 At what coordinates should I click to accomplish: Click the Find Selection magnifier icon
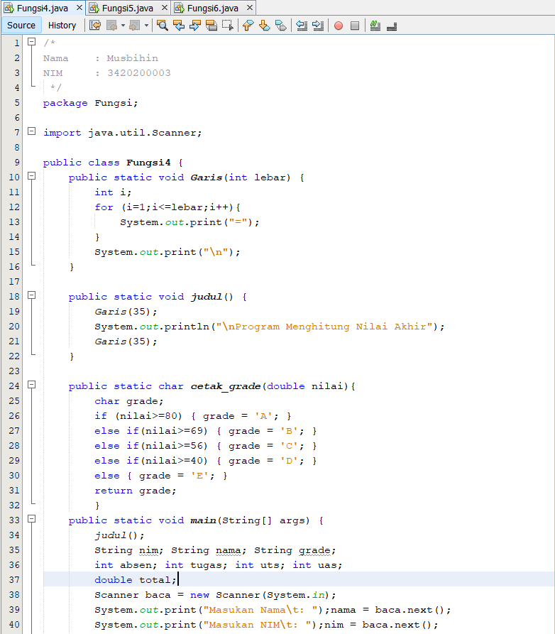click(163, 26)
